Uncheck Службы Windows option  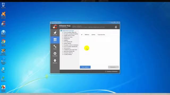(63, 54)
